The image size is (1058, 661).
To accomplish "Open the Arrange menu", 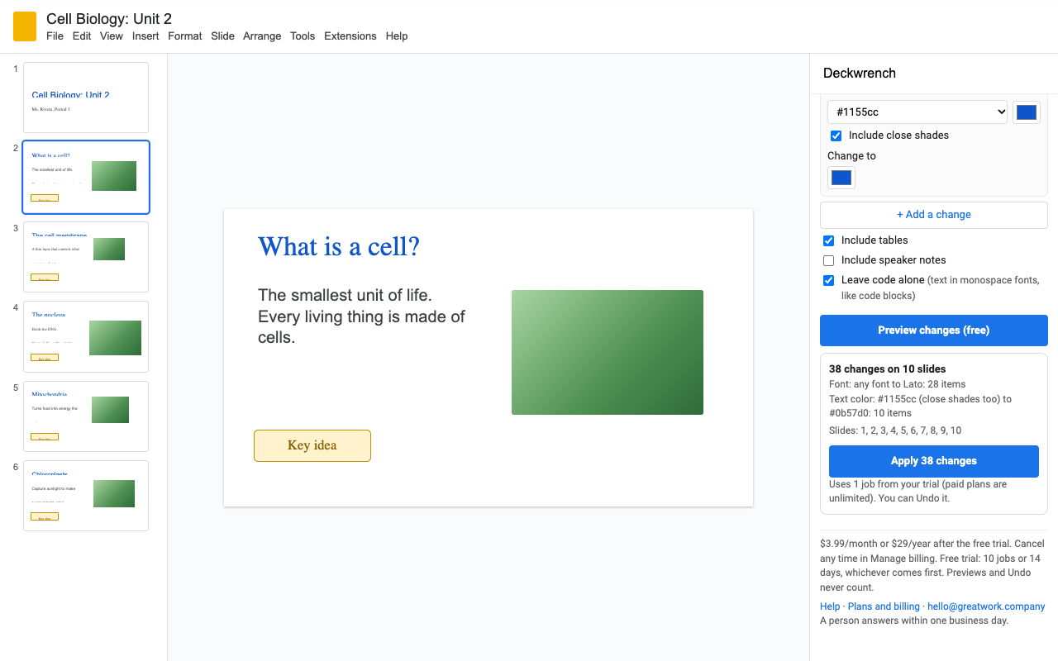I will coord(262,36).
